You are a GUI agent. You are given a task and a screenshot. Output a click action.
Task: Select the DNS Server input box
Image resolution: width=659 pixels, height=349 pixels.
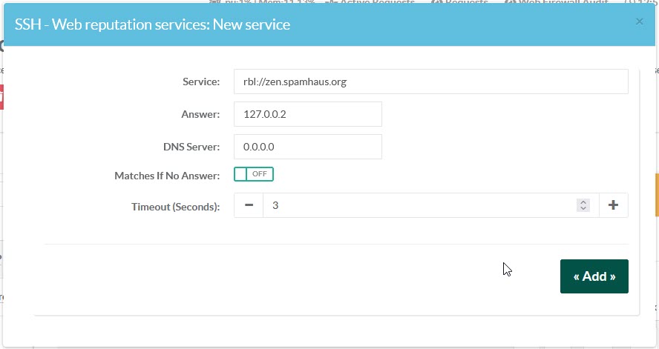pos(307,147)
